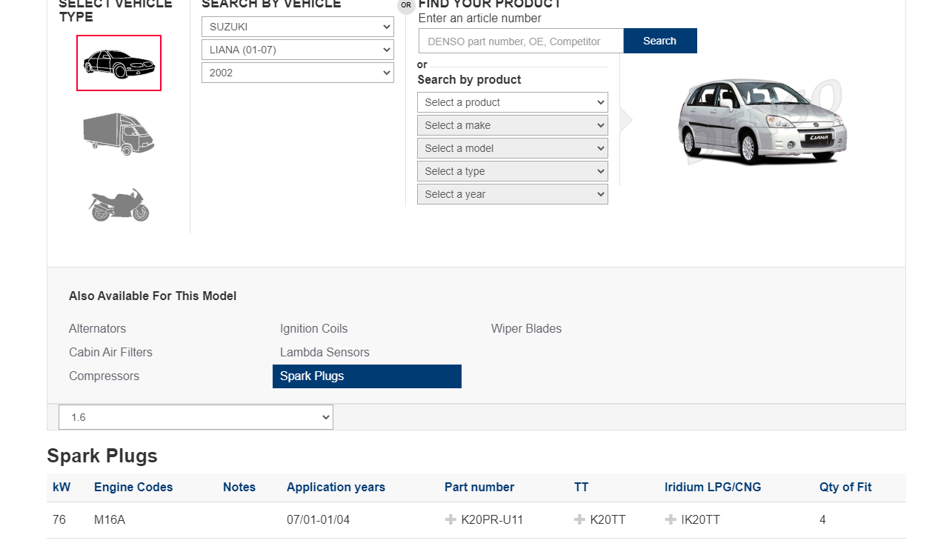Open the 'Select a make' dropdown
Screen dimensions: 938x552
513,125
